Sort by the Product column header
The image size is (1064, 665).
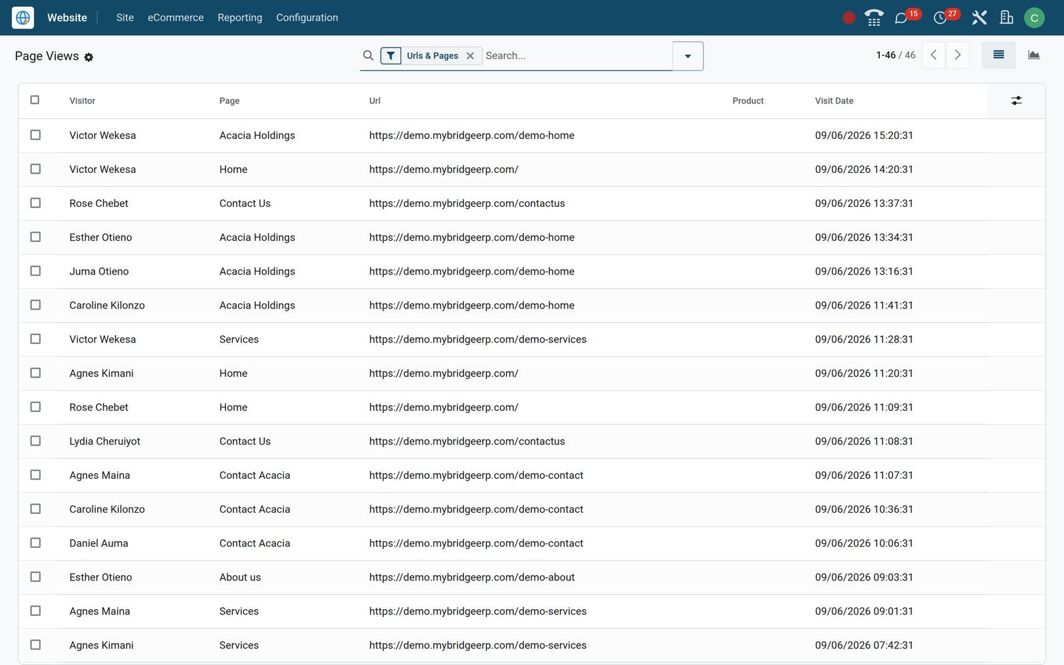(748, 101)
